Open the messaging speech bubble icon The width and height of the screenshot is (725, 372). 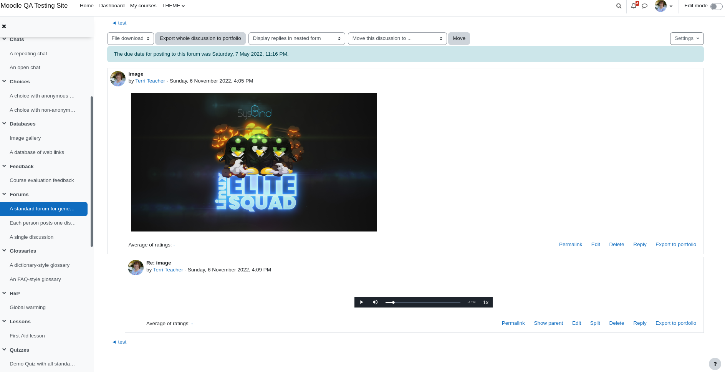pos(645,6)
